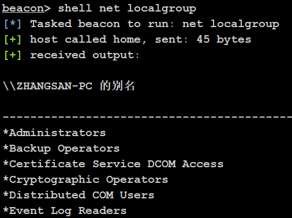Click the blue [*] status marker
Viewport: 292px width, 218px height.
coord(13,24)
